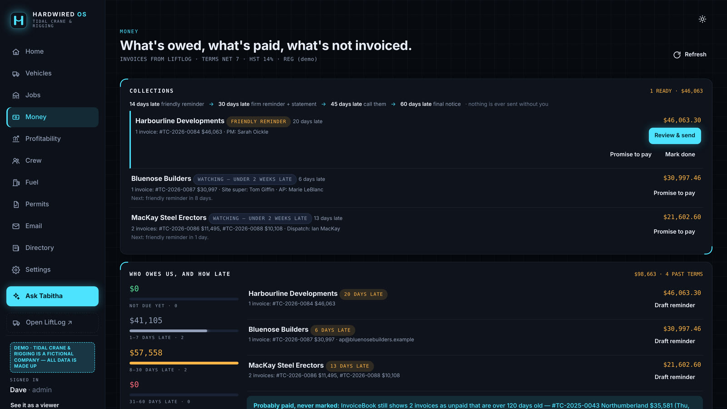
Task: Click the Email envelope icon
Action: point(16,226)
